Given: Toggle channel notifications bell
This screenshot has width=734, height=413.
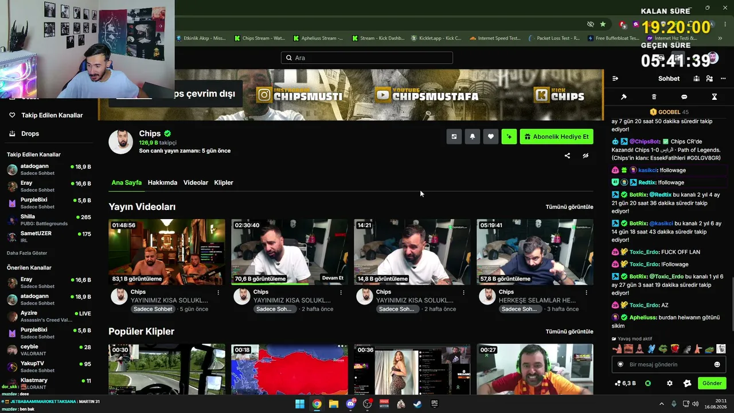Looking at the screenshot, I should (473, 137).
